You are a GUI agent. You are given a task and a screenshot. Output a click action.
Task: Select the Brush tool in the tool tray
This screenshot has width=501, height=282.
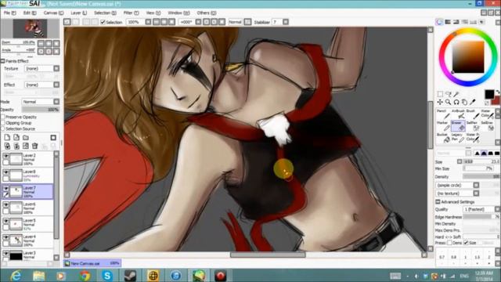click(x=473, y=114)
